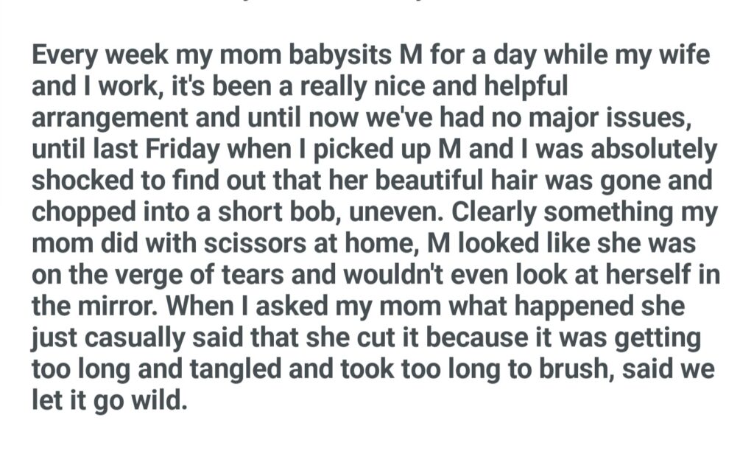Click the final word "wild"
Screen dimensions: 754x451
161,399
